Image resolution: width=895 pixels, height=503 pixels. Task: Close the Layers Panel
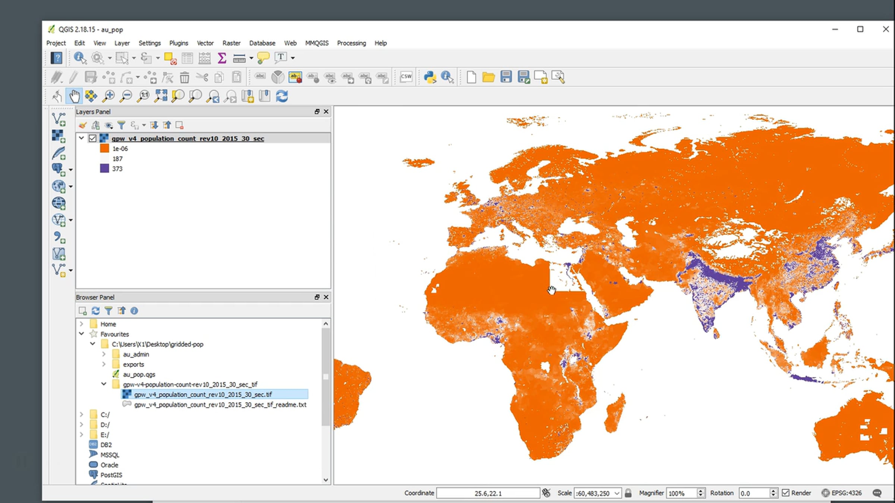click(326, 111)
